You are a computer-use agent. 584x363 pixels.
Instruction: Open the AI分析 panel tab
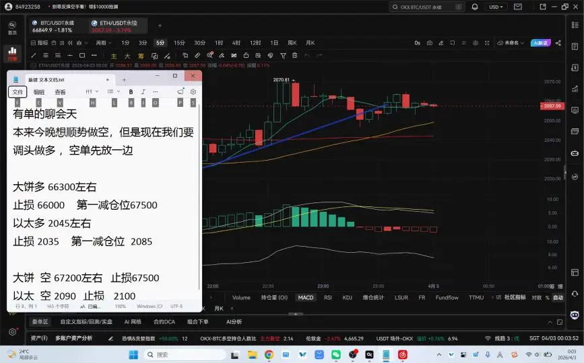(234, 322)
